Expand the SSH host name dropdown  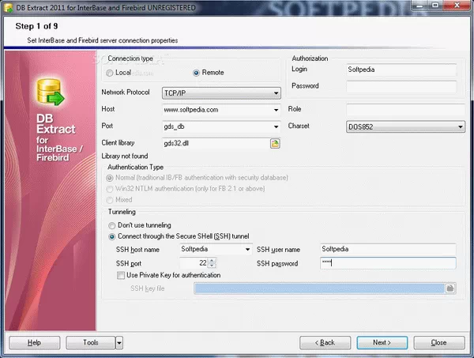tap(247, 250)
